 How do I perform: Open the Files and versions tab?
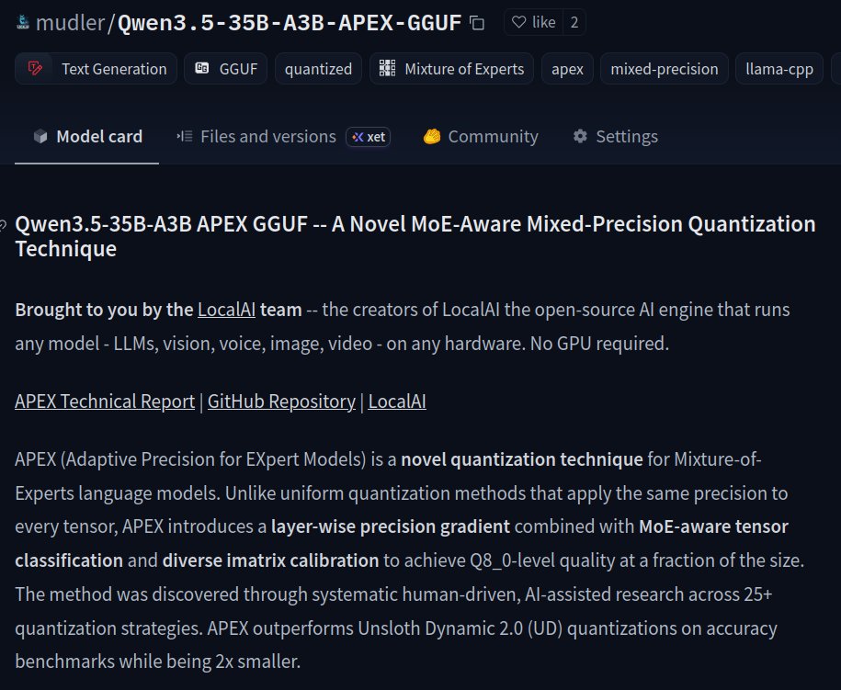256,137
